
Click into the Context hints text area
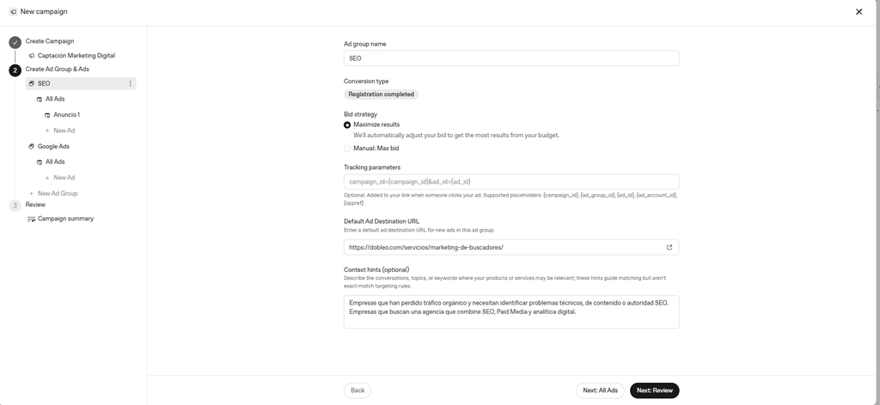click(511, 311)
